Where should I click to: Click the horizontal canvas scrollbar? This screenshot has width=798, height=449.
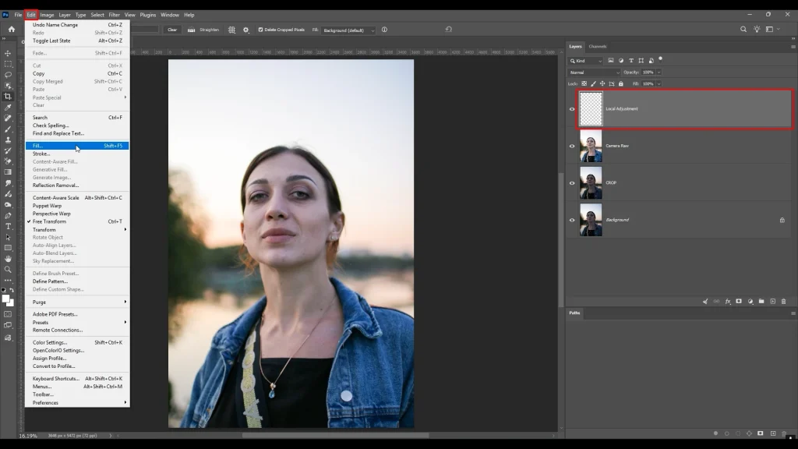pyautogui.click(x=335, y=435)
